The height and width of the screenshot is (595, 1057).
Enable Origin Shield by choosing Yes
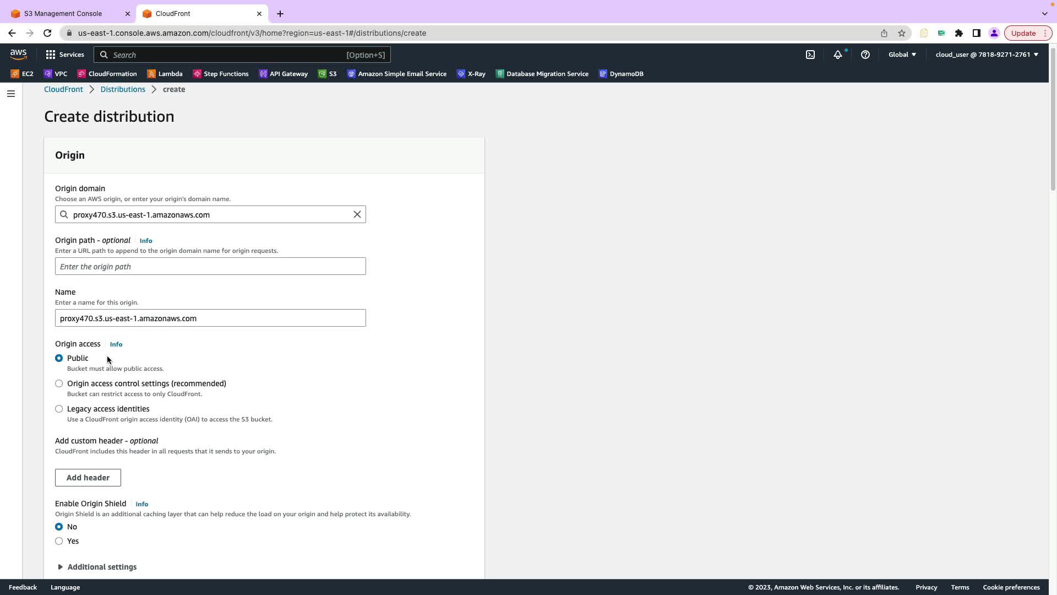coord(59,541)
